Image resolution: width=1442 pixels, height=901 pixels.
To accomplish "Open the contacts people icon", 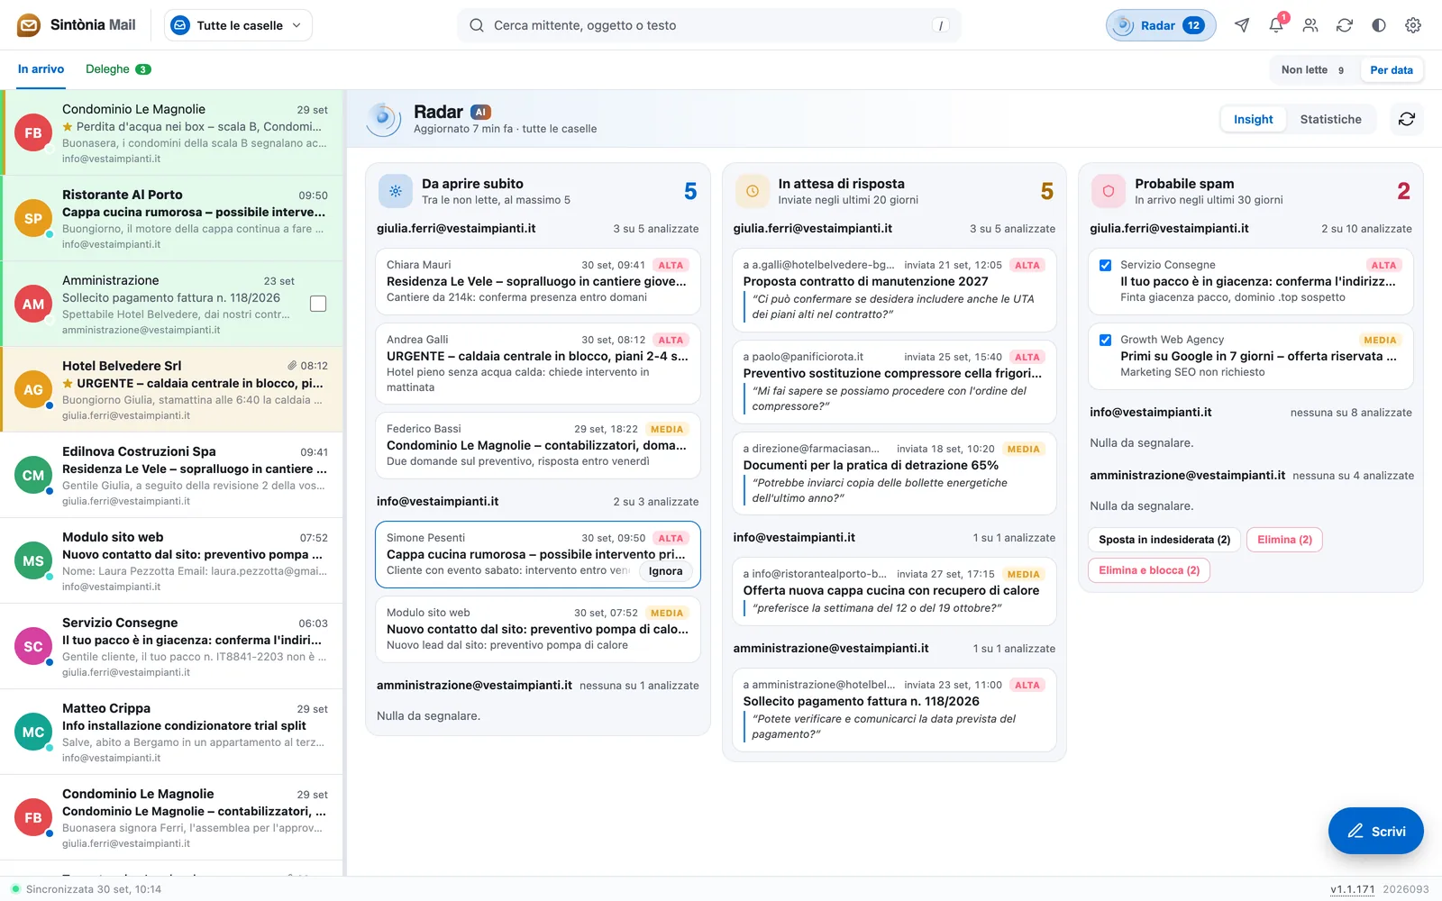I will [x=1310, y=25].
